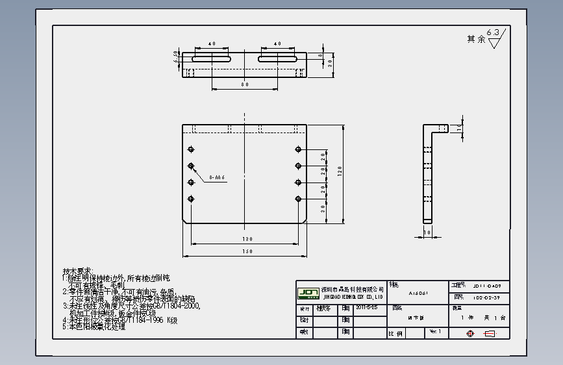Click the left slot outline in the top view
Image resolution: width=563 pixels, height=365 pixels.
[212, 58]
